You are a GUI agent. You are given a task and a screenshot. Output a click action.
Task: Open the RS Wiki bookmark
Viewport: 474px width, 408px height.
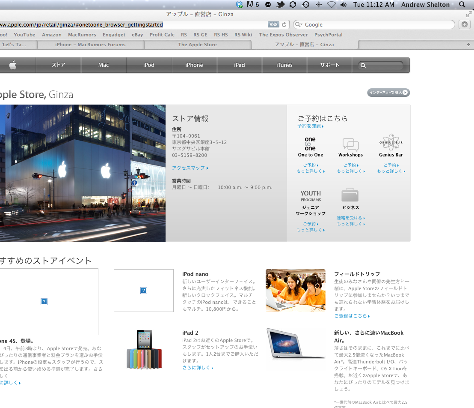click(243, 35)
